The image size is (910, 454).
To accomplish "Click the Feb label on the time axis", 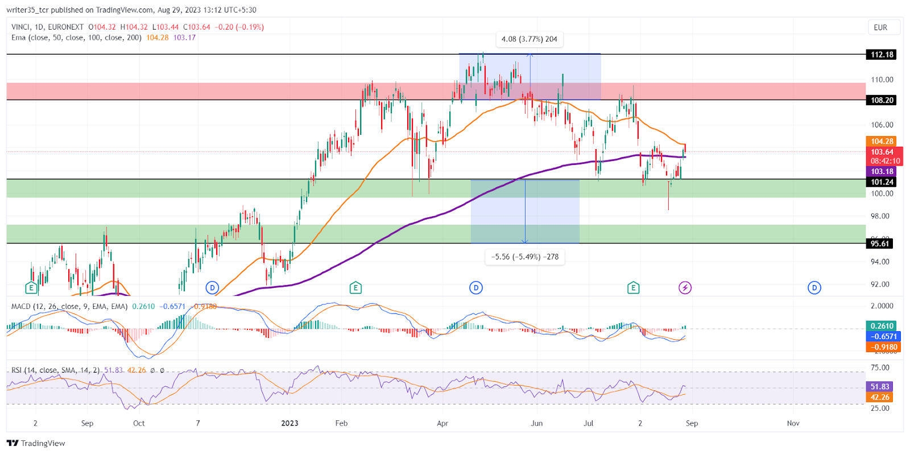I will (x=341, y=423).
